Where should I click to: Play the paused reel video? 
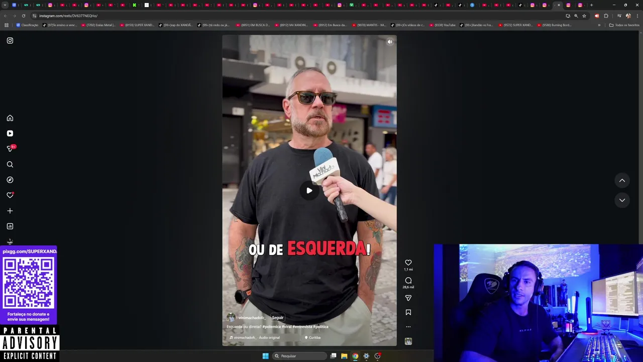click(x=309, y=191)
